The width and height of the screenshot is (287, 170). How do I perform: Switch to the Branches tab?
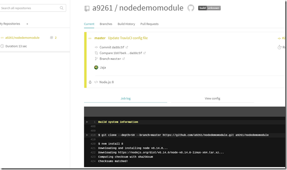106,24
